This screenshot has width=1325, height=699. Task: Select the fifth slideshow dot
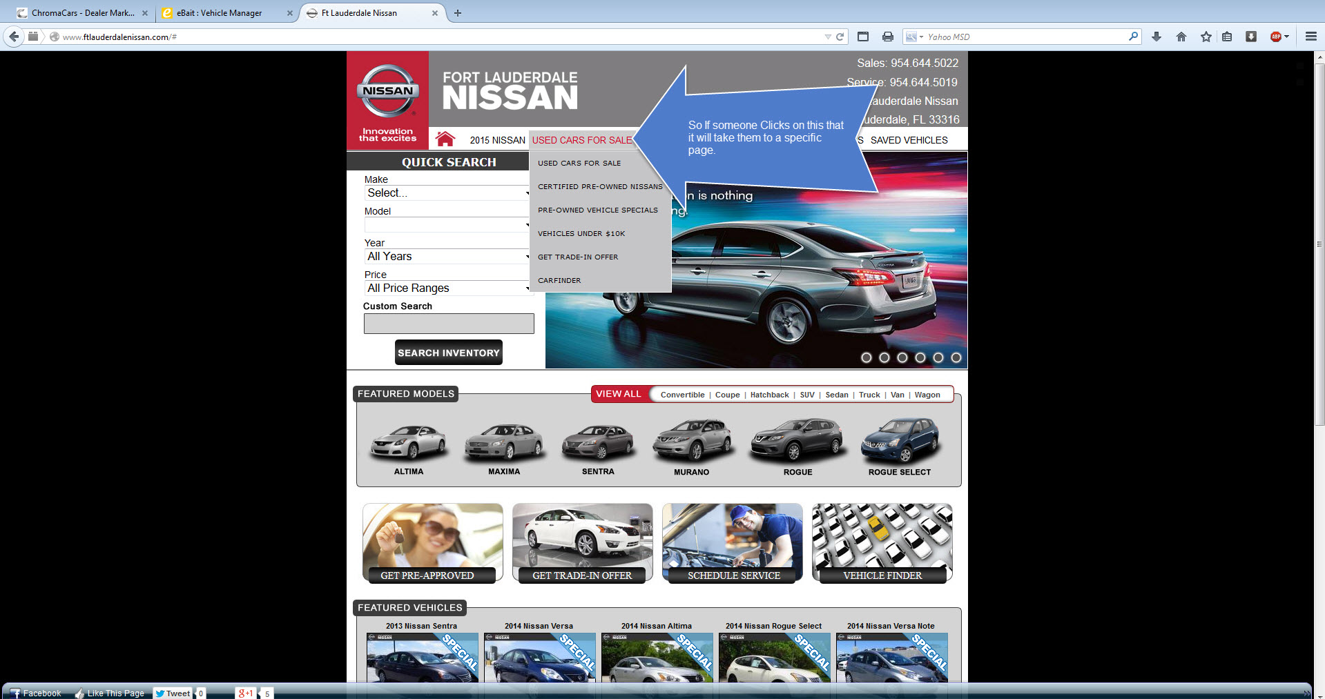[938, 357]
